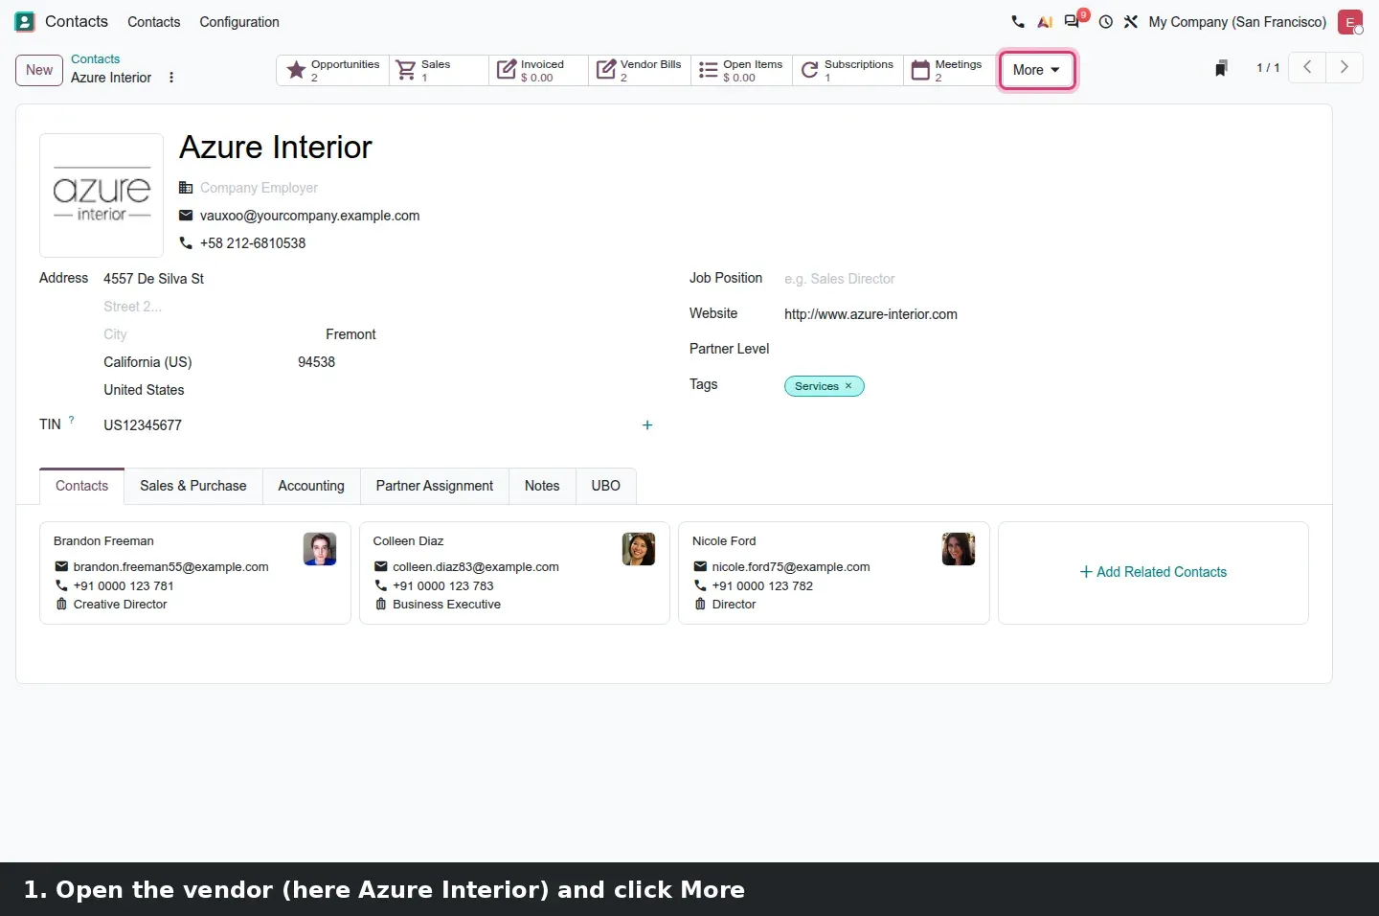This screenshot has width=1379, height=916.
Task: Click the pager counter 1 / 1
Action: point(1268,68)
